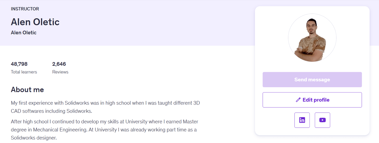Click the 2,646 review count
379x143 pixels.
(x=59, y=64)
